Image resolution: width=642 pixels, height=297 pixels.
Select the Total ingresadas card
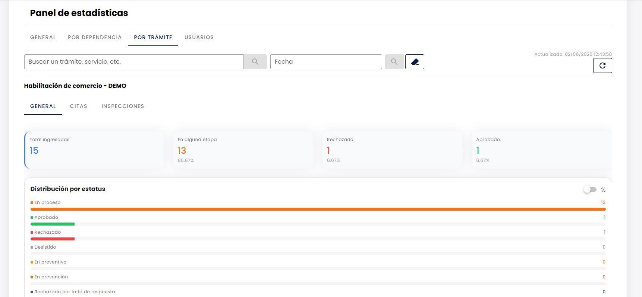pos(94,150)
